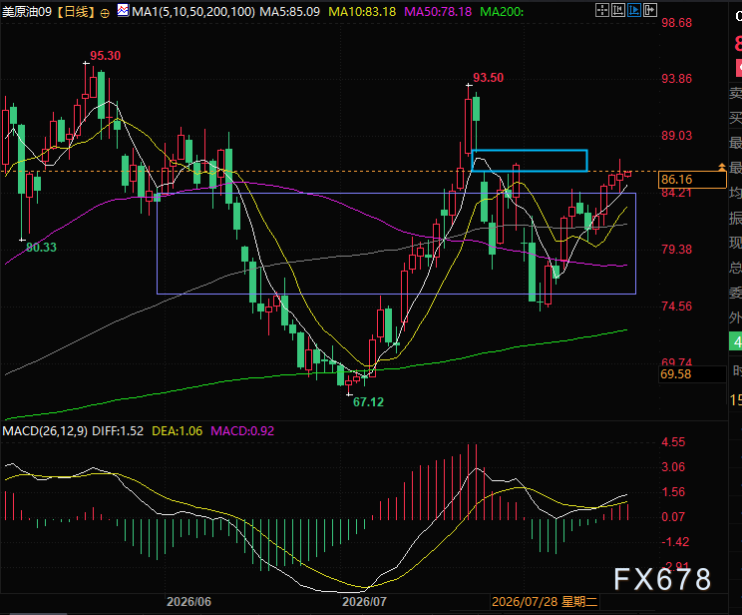Click the DIFF:1.52 value

tap(118, 431)
